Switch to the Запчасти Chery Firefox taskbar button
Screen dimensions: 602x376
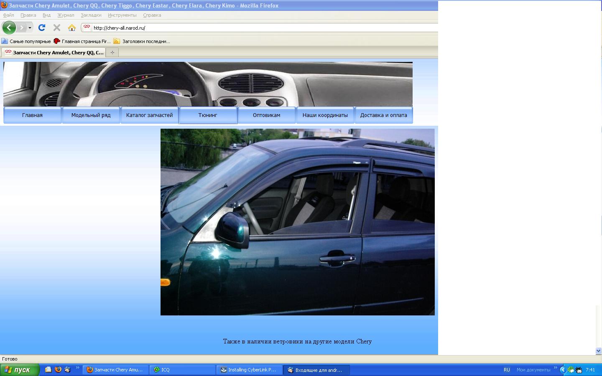115,370
